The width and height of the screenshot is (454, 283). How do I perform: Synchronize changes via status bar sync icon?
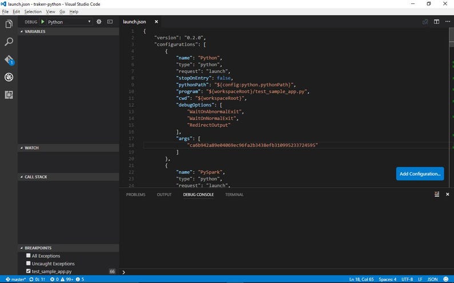pyautogui.click(x=37, y=279)
